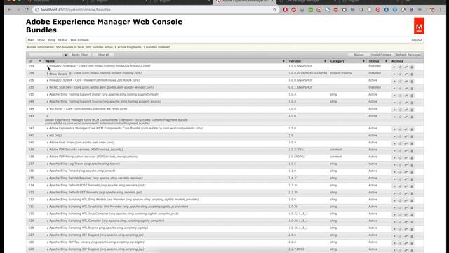Reload the page in the browser toolbar
Screen dimensions: 449x253
(x=27, y=10)
